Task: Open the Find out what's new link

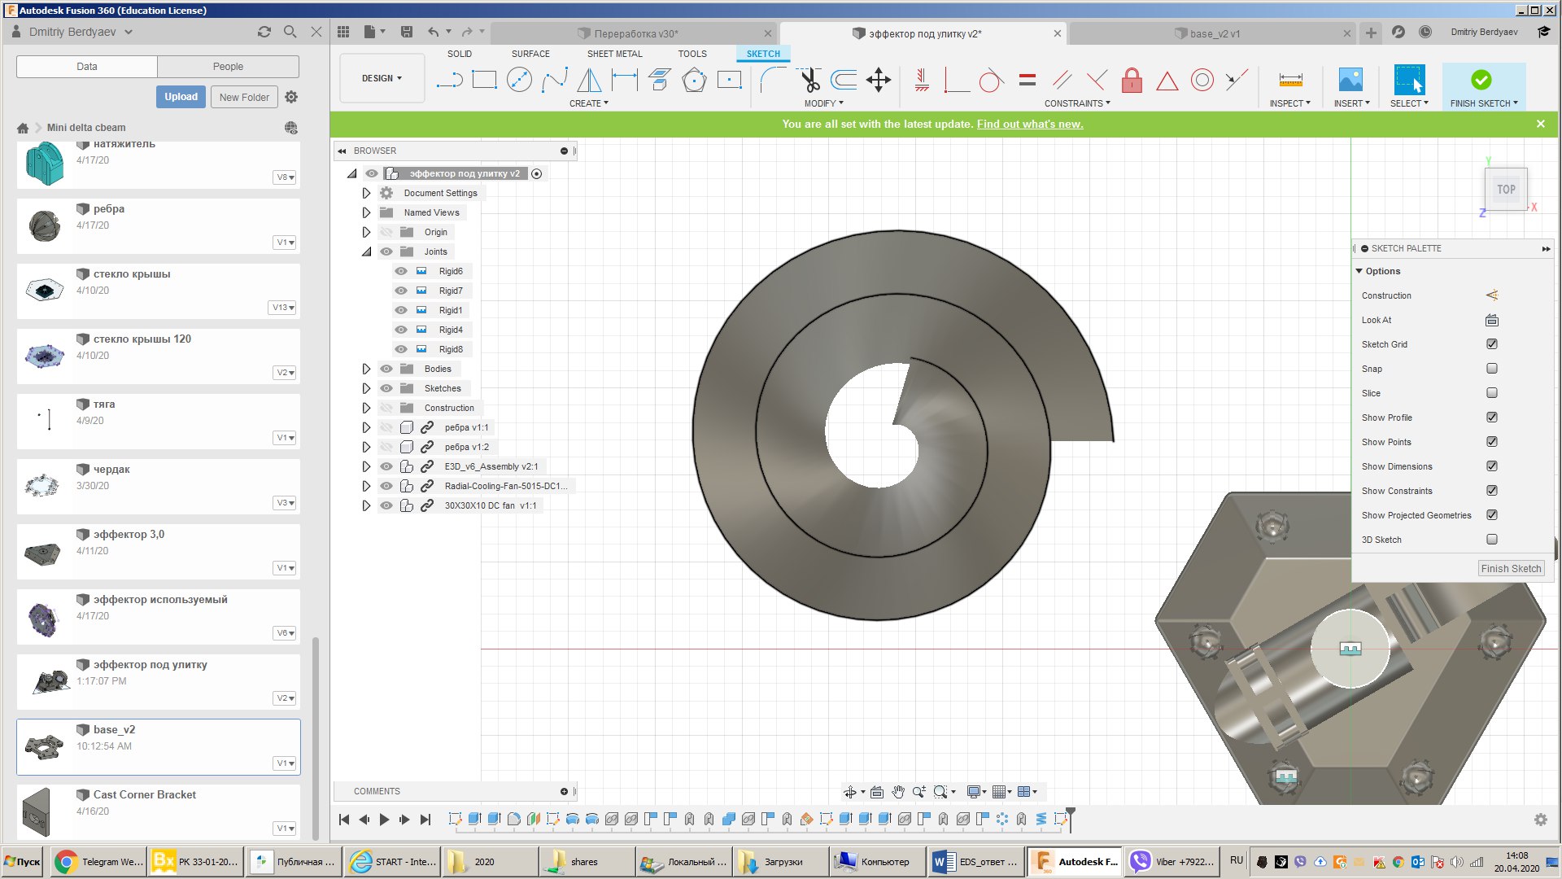Action: tap(1029, 124)
